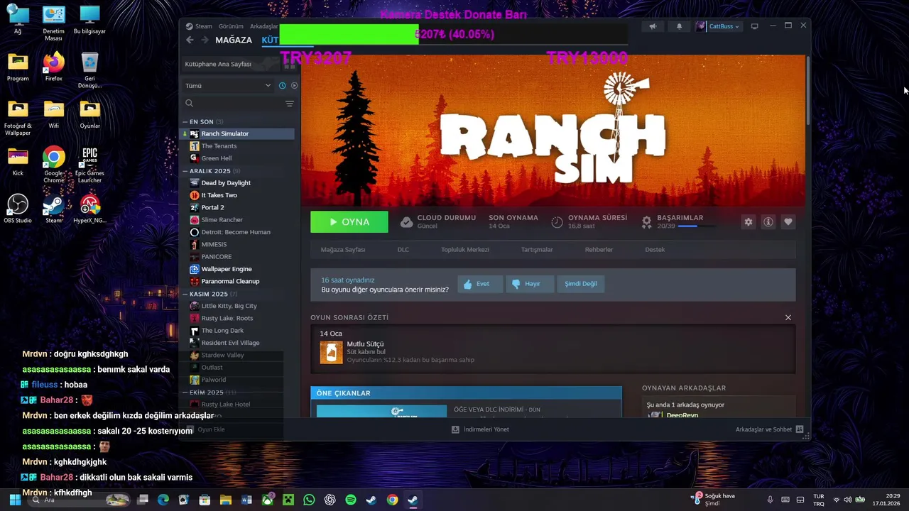This screenshot has height=511, width=909.
Task: Open the Topluluk Merkezi tab
Action: (465, 250)
